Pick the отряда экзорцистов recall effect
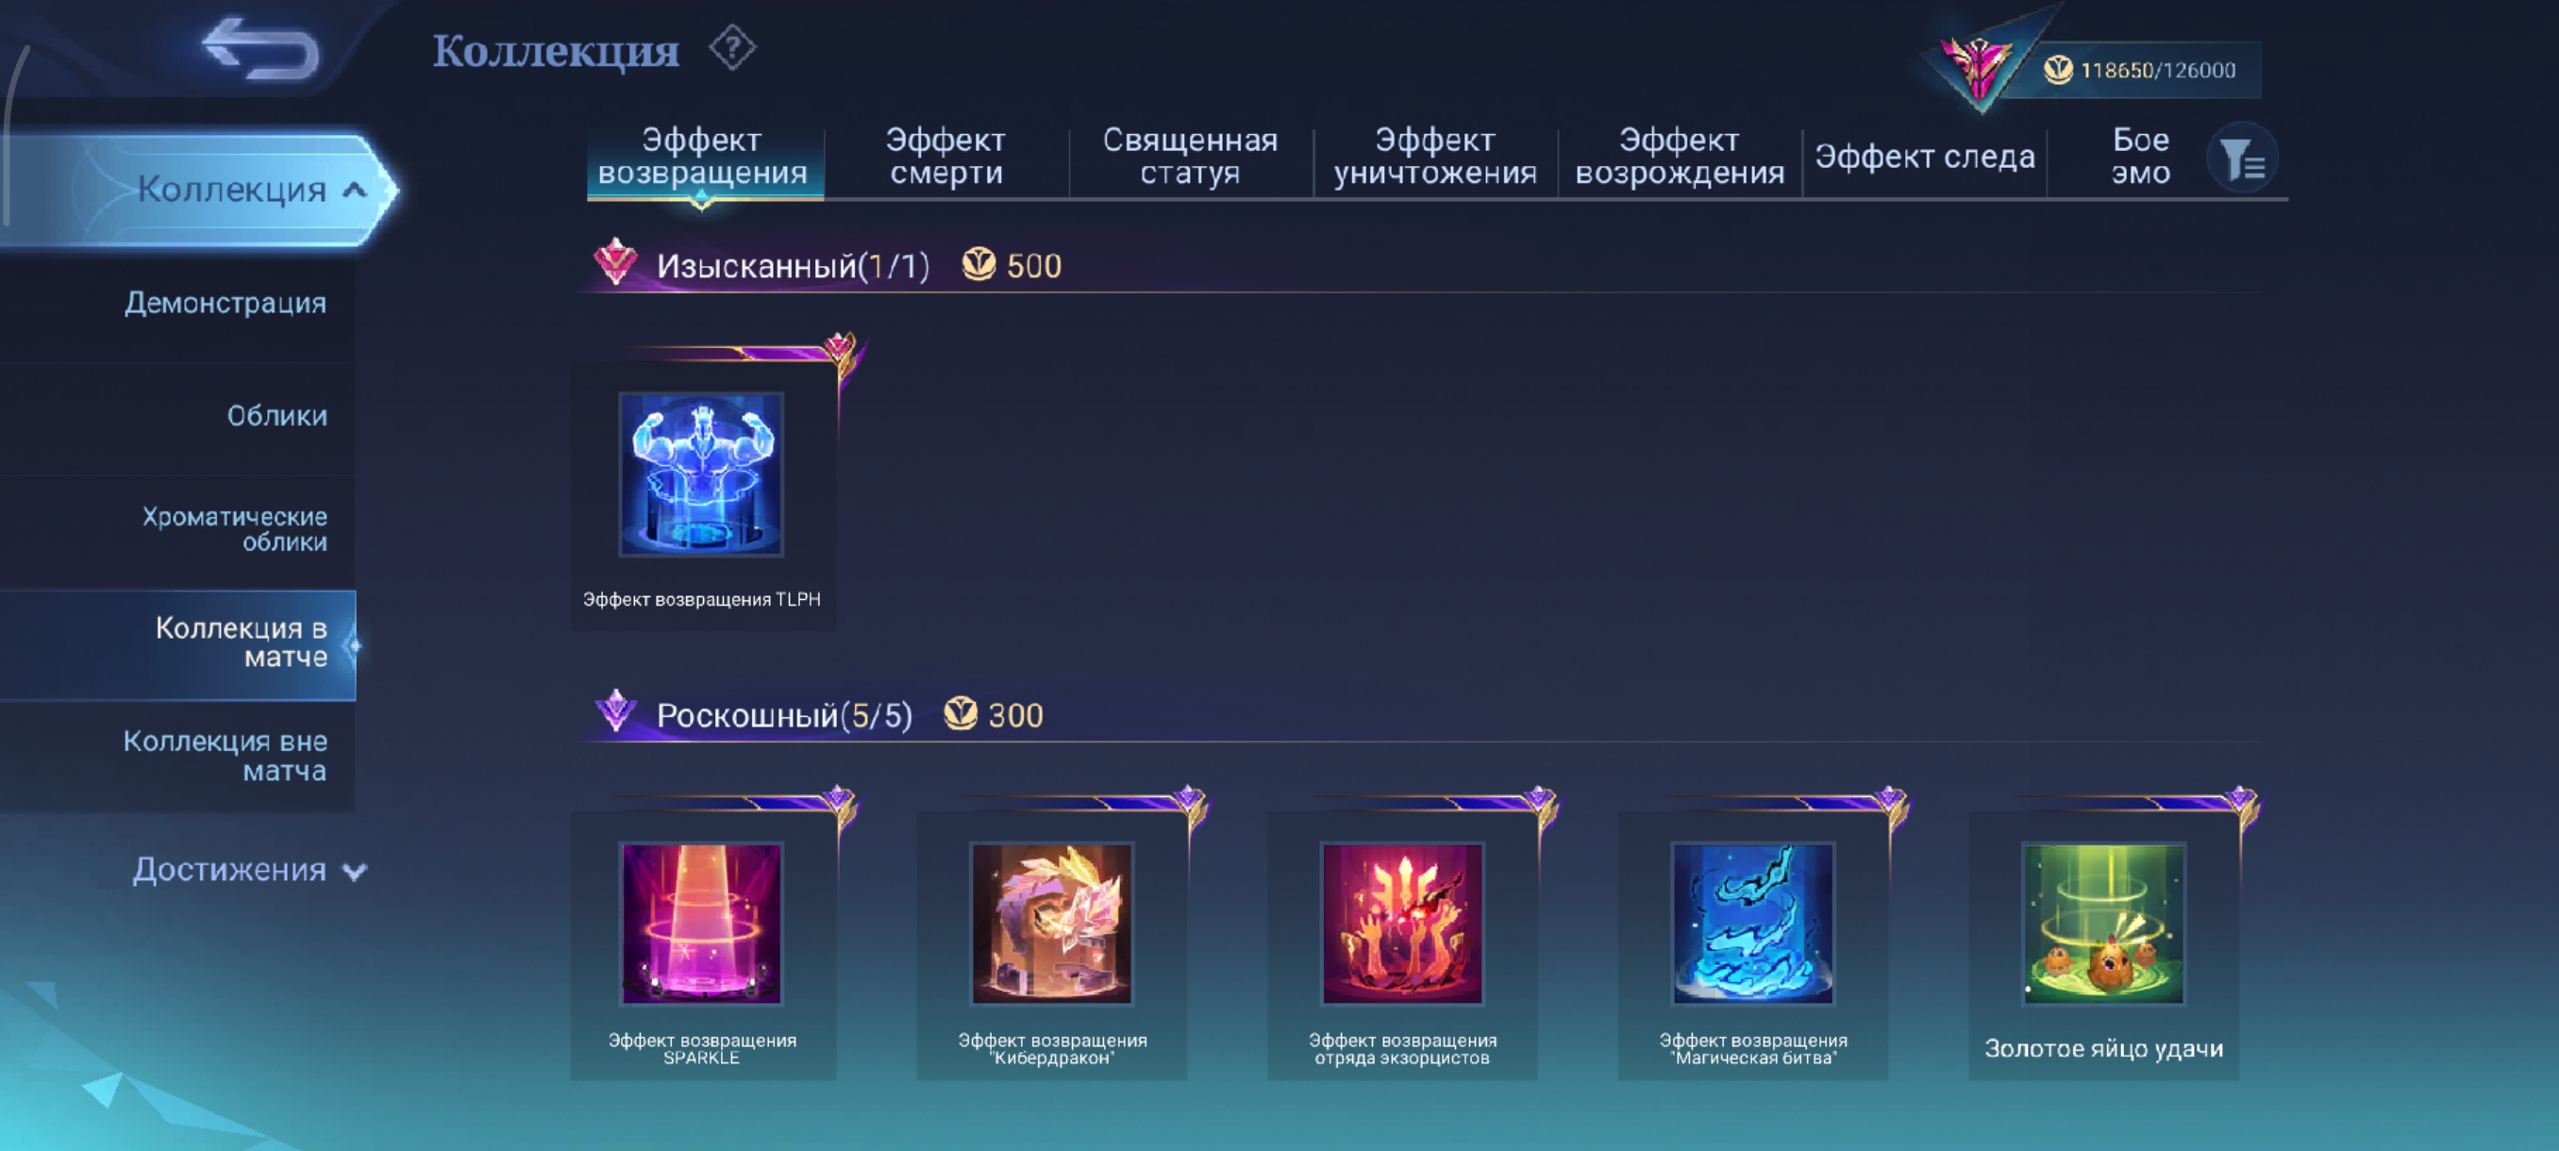Image resolution: width=2559 pixels, height=1151 pixels. [1403, 924]
